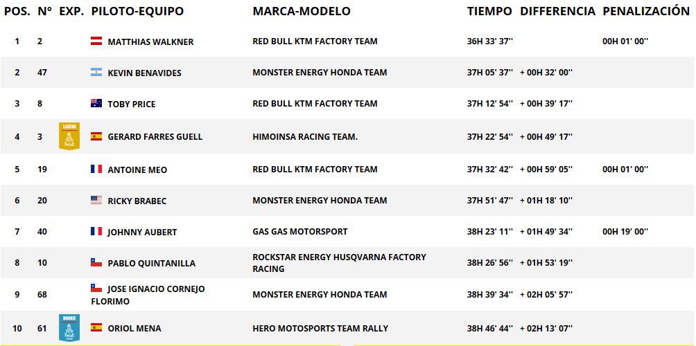Click the Australian flag by Toby Price
This screenshot has width=696, height=346.
tap(96, 103)
